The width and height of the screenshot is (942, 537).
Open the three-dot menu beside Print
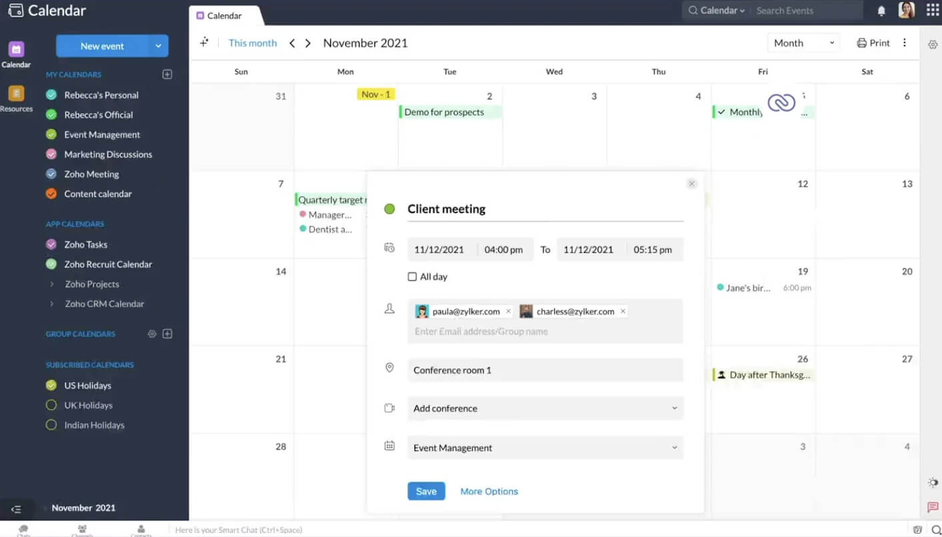pyautogui.click(x=905, y=42)
